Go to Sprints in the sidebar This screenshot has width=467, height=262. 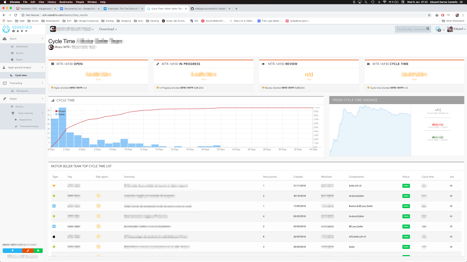pos(19,53)
